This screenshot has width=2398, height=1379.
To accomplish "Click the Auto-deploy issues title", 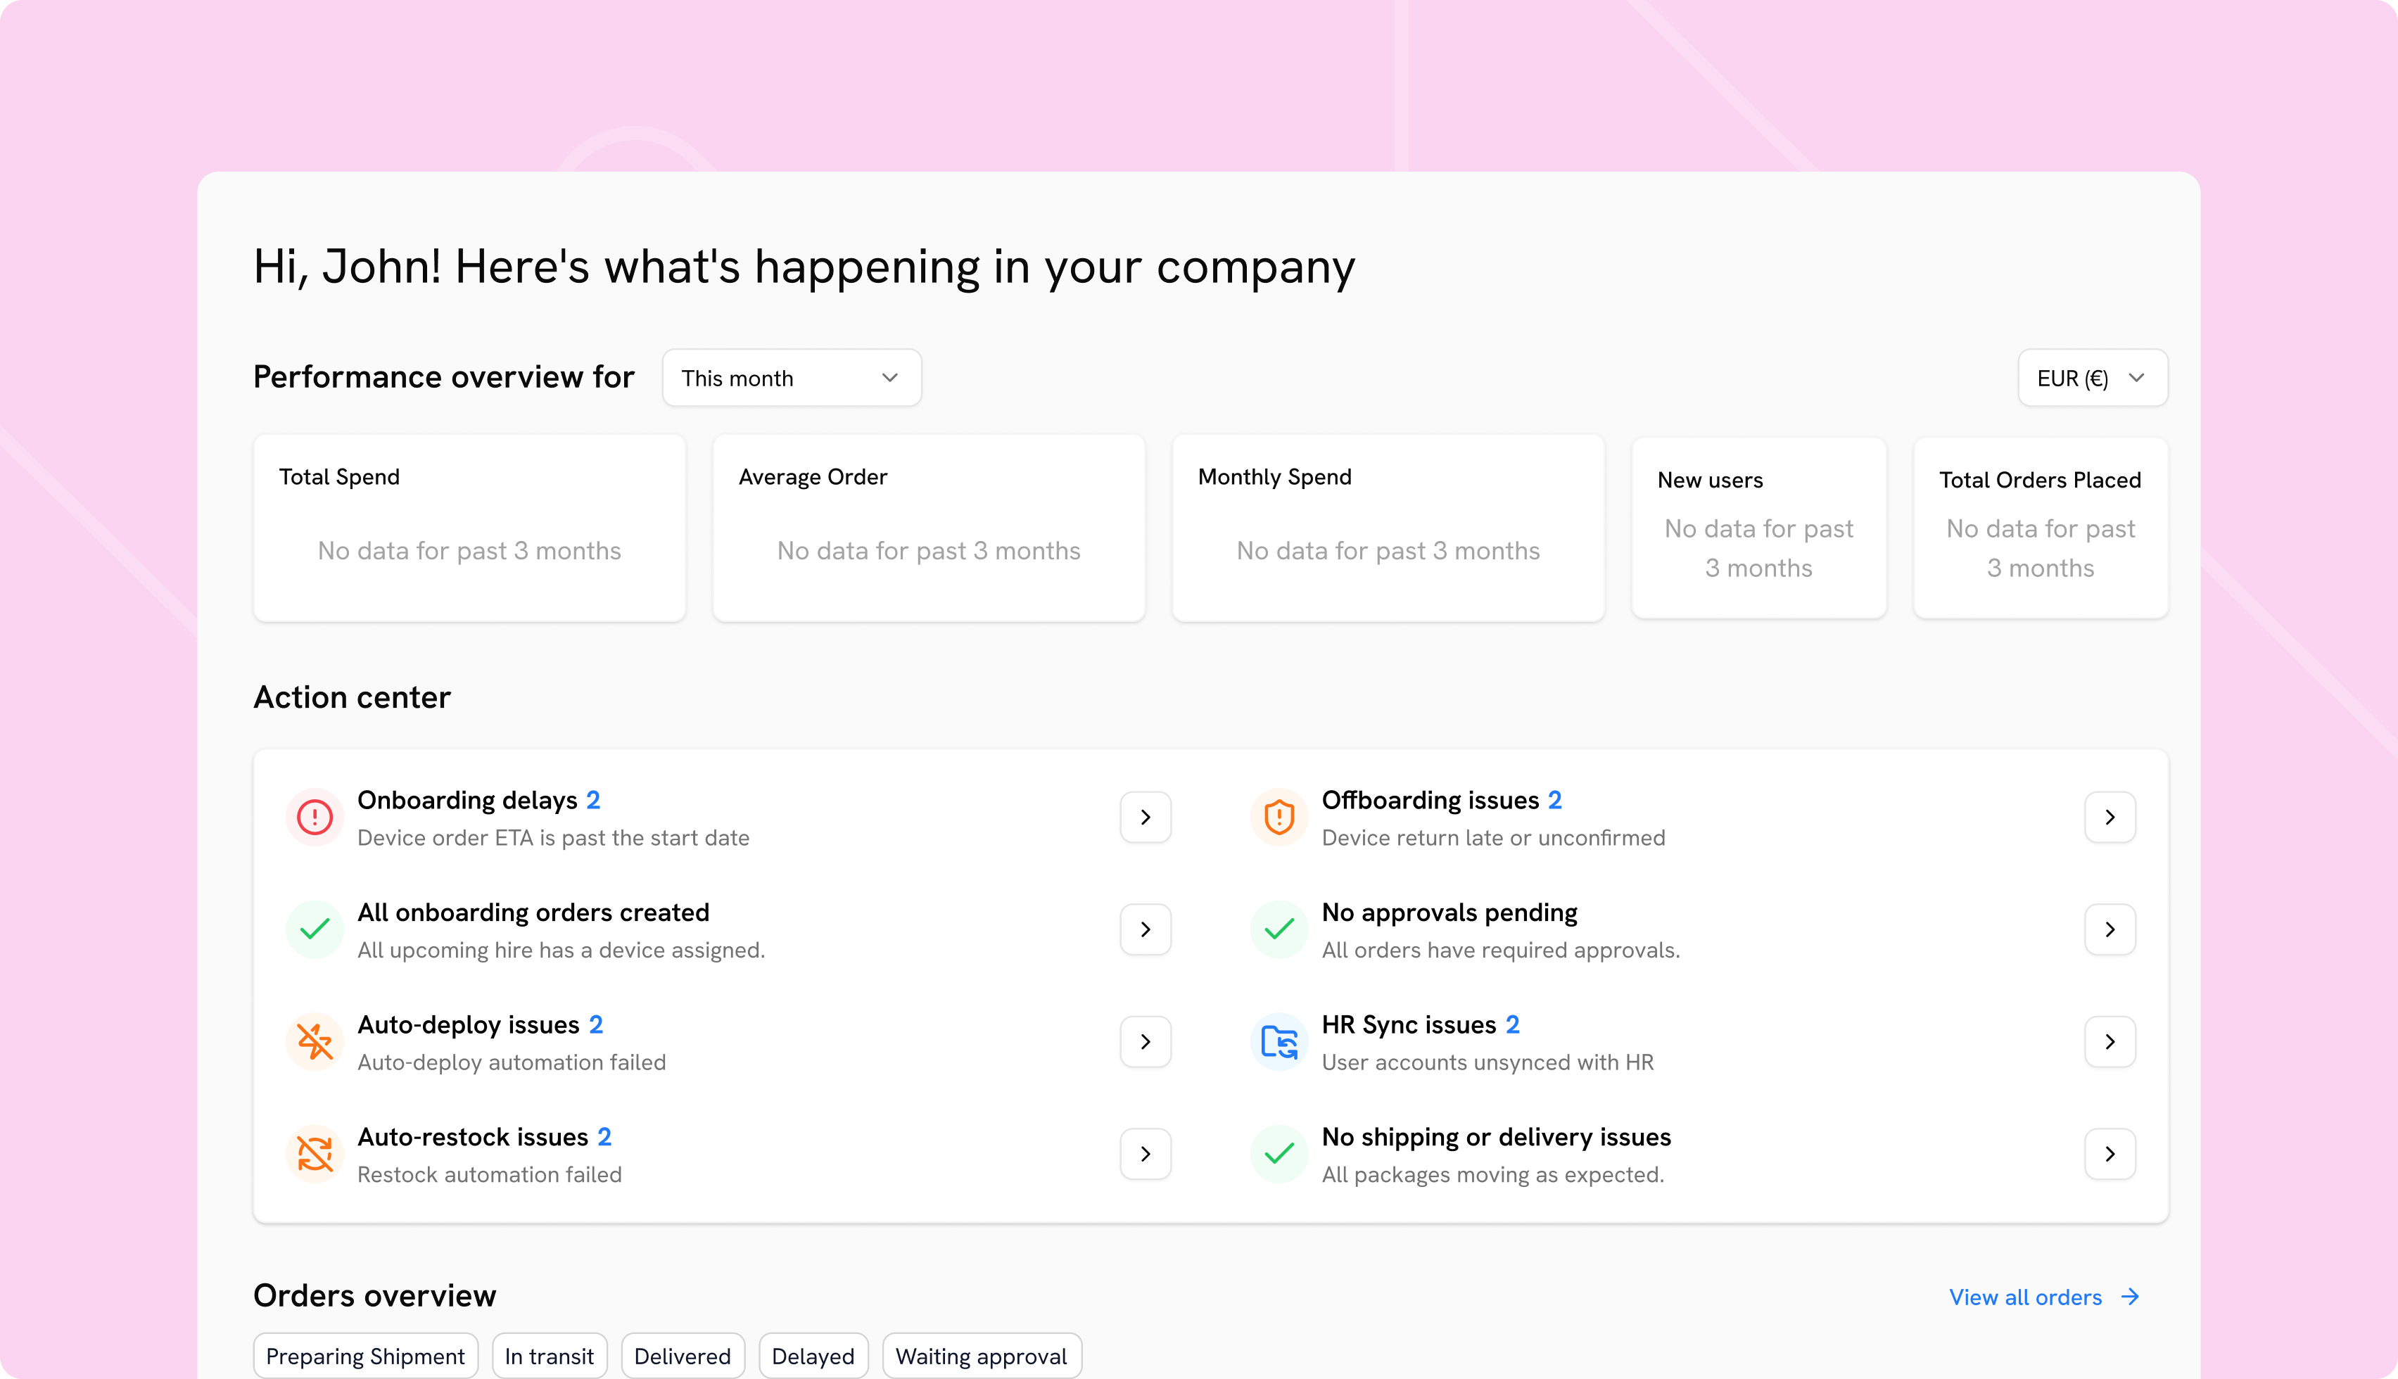I will [468, 1025].
